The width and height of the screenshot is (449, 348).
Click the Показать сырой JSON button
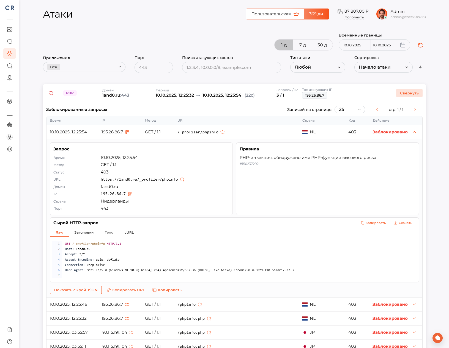(x=76, y=290)
